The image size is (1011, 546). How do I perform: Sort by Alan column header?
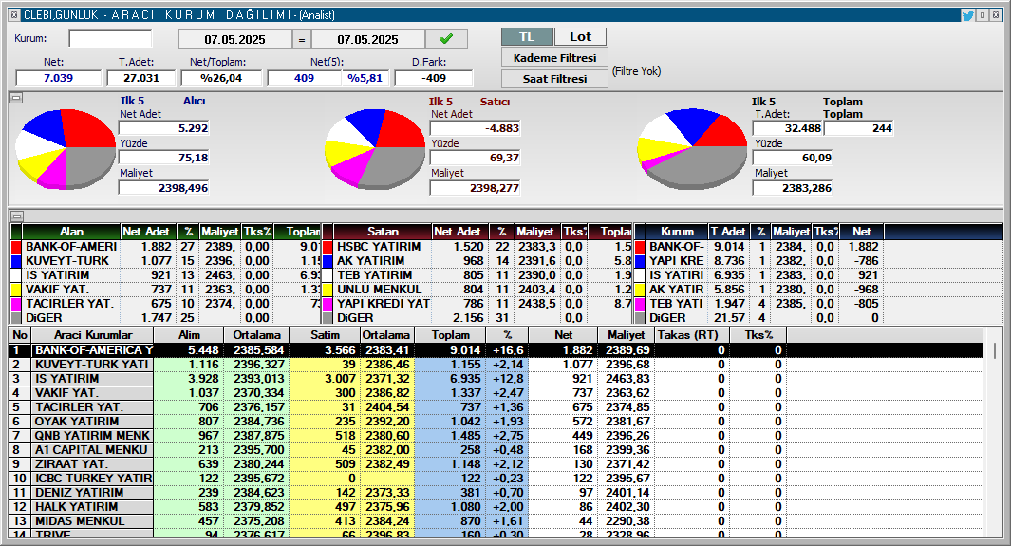point(71,232)
